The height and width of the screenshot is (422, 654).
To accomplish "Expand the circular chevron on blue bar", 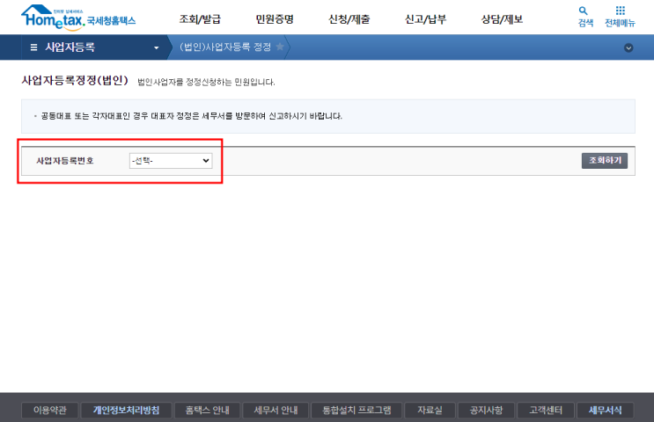I will [x=628, y=47].
